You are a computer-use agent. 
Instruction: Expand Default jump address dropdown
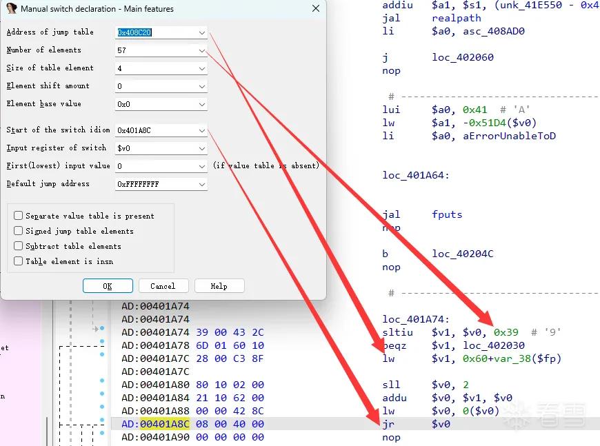coord(202,184)
